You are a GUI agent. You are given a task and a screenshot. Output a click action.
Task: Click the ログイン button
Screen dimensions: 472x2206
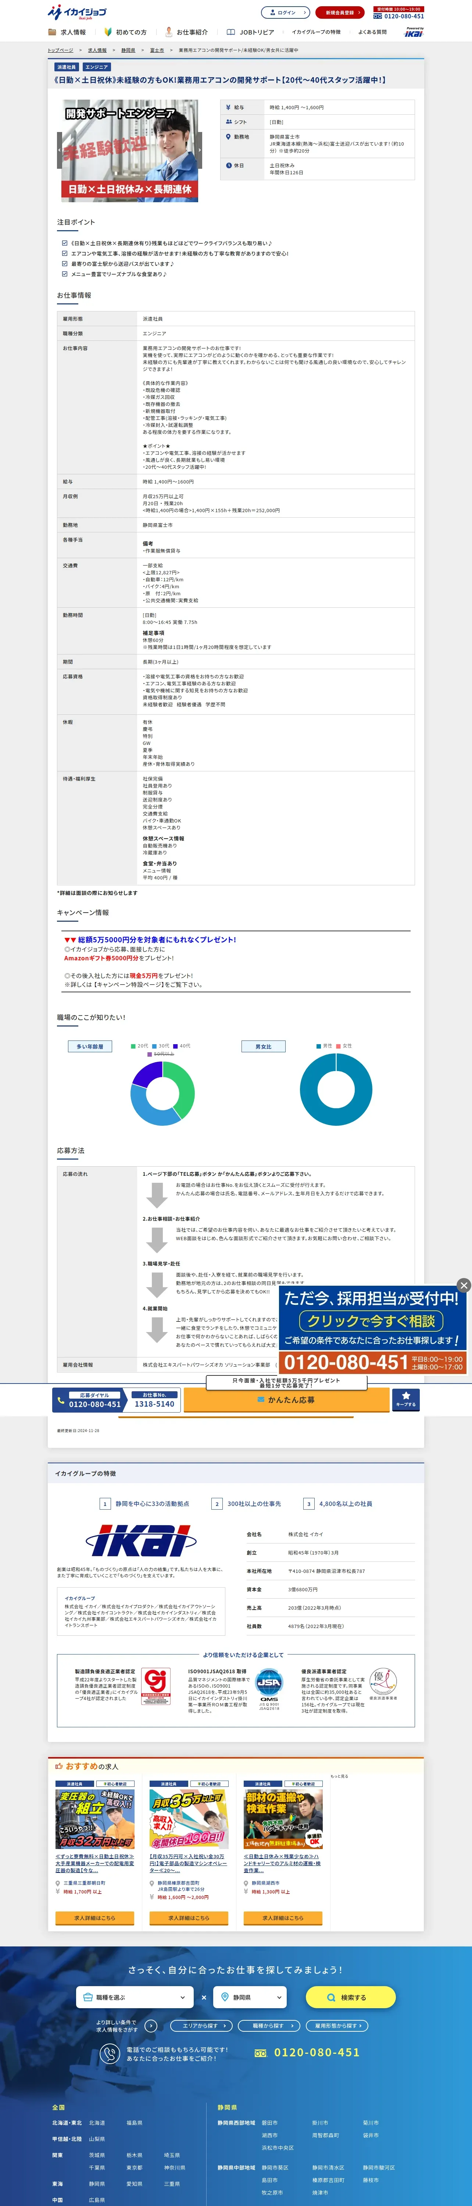285,13
